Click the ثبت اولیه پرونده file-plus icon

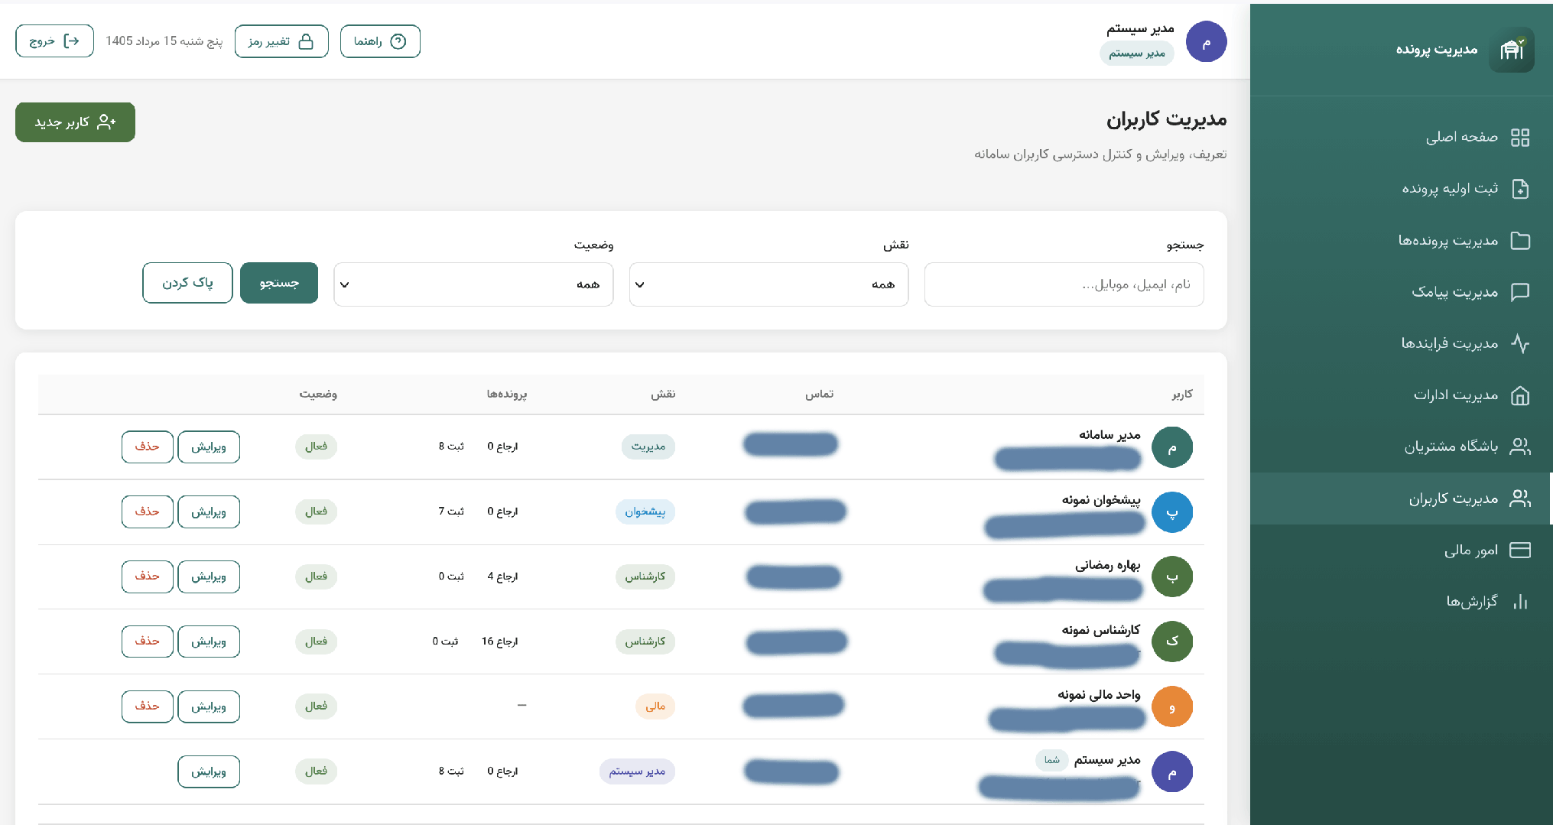pos(1520,189)
